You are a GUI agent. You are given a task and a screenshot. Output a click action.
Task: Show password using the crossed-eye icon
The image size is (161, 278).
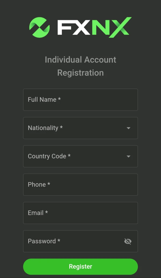point(128,241)
